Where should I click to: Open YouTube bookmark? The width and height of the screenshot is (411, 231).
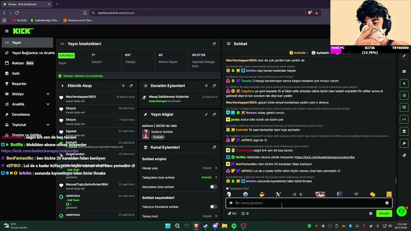pyautogui.click(x=20, y=20)
